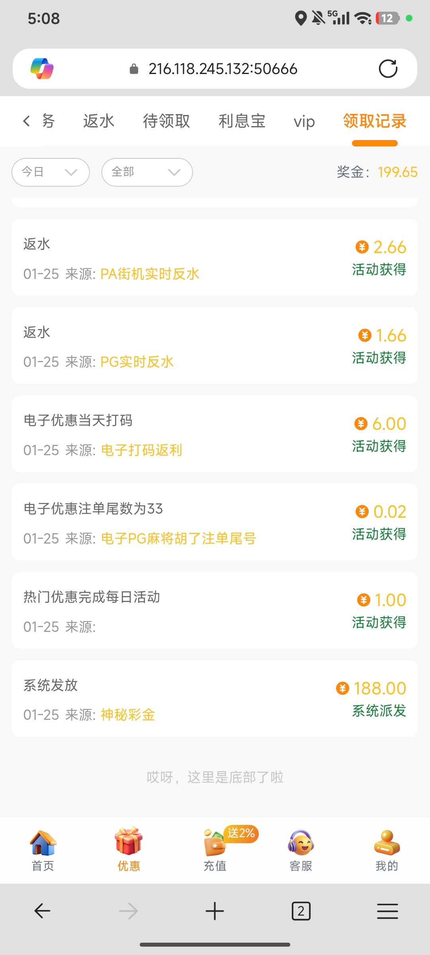Tap the Copilot logo icon
Viewport: 430px width, 955px height.
(x=42, y=69)
